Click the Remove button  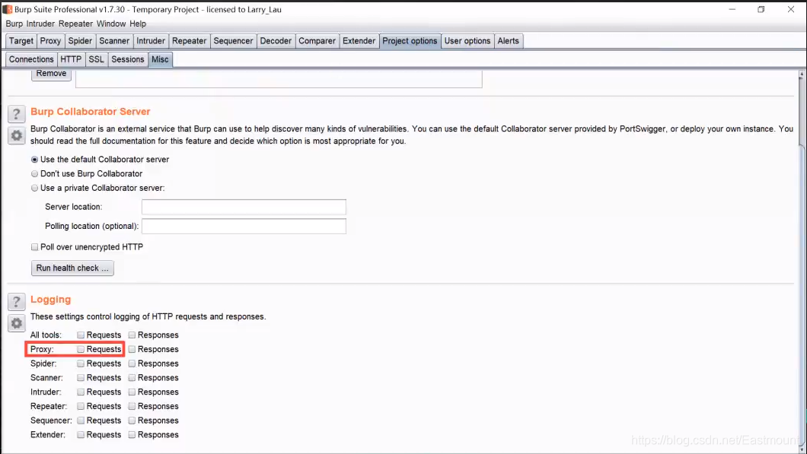coord(51,74)
